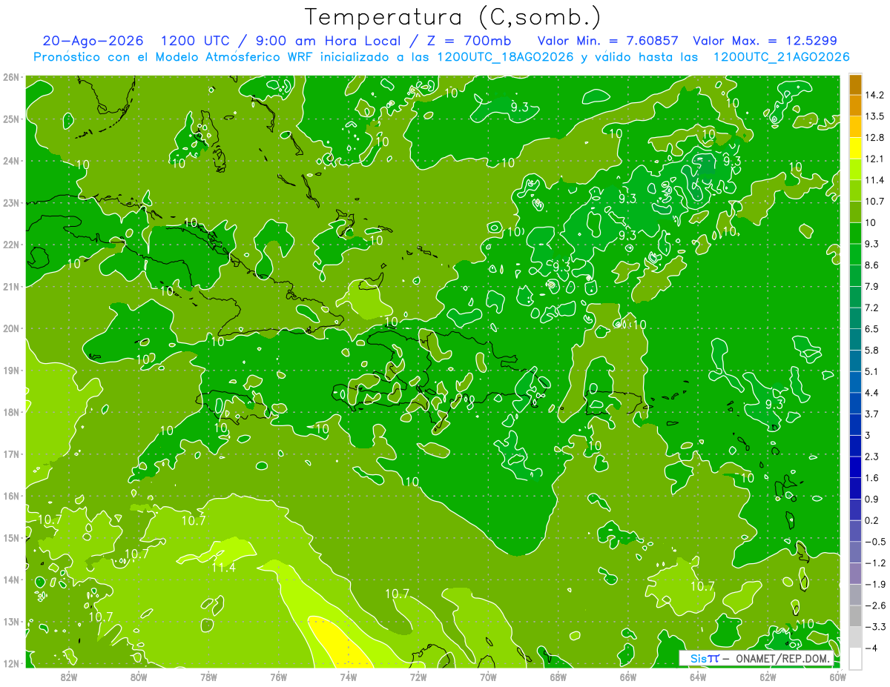The height and width of the screenshot is (687, 890).
Task: Click the colorbar value -1.9
Action: [874, 584]
